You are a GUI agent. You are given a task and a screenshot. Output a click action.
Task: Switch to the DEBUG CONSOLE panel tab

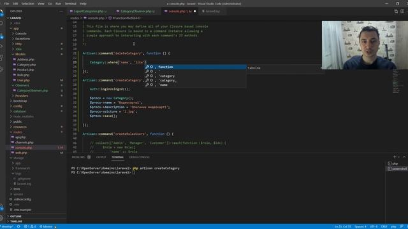click(140, 157)
